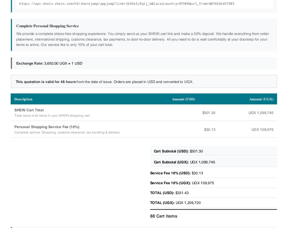This screenshot has width=288, height=228.
Task: Click the Exchange Rate 3,650.00 UGX text
Action: click(49, 63)
